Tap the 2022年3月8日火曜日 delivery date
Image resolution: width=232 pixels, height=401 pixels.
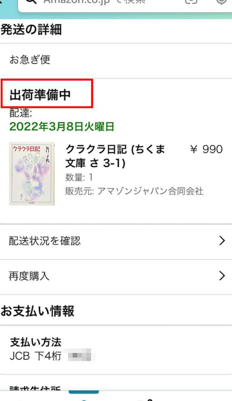click(x=62, y=126)
